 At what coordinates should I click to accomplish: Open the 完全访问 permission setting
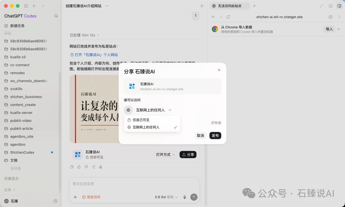point(91,197)
